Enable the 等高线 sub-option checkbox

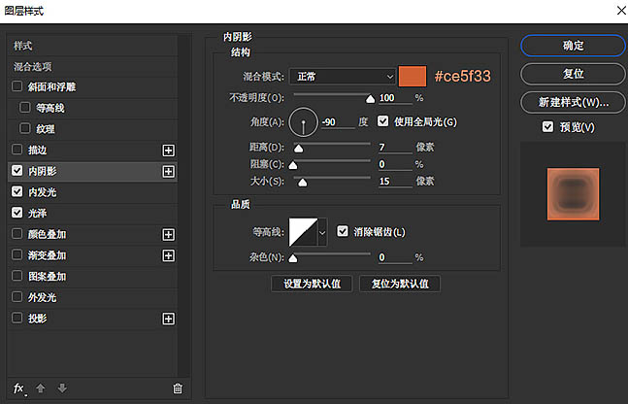pos(25,107)
